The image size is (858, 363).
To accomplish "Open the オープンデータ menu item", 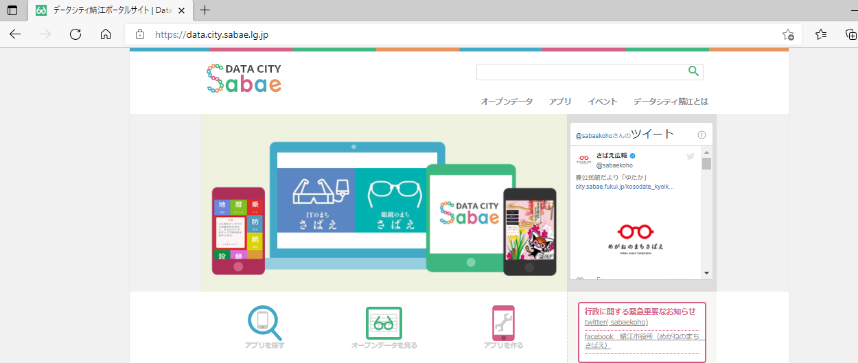I will coord(507,102).
